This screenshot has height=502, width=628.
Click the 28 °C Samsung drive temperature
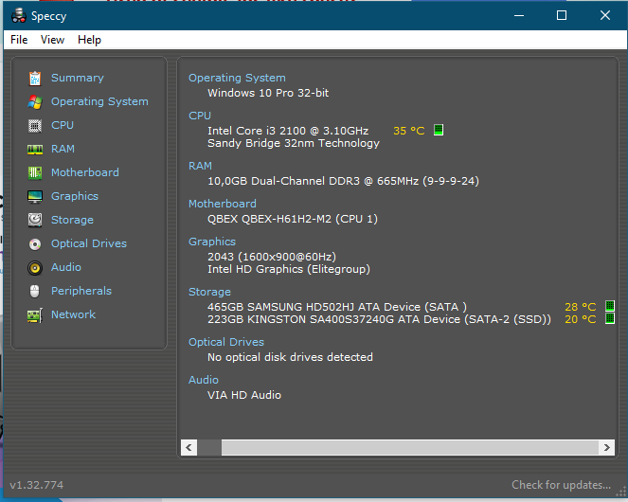click(x=580, y=307)
